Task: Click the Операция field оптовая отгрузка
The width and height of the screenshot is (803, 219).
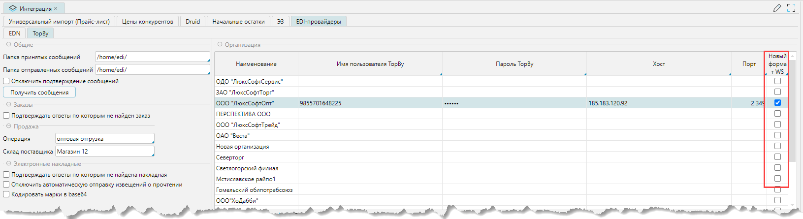Action: point(104,139)
